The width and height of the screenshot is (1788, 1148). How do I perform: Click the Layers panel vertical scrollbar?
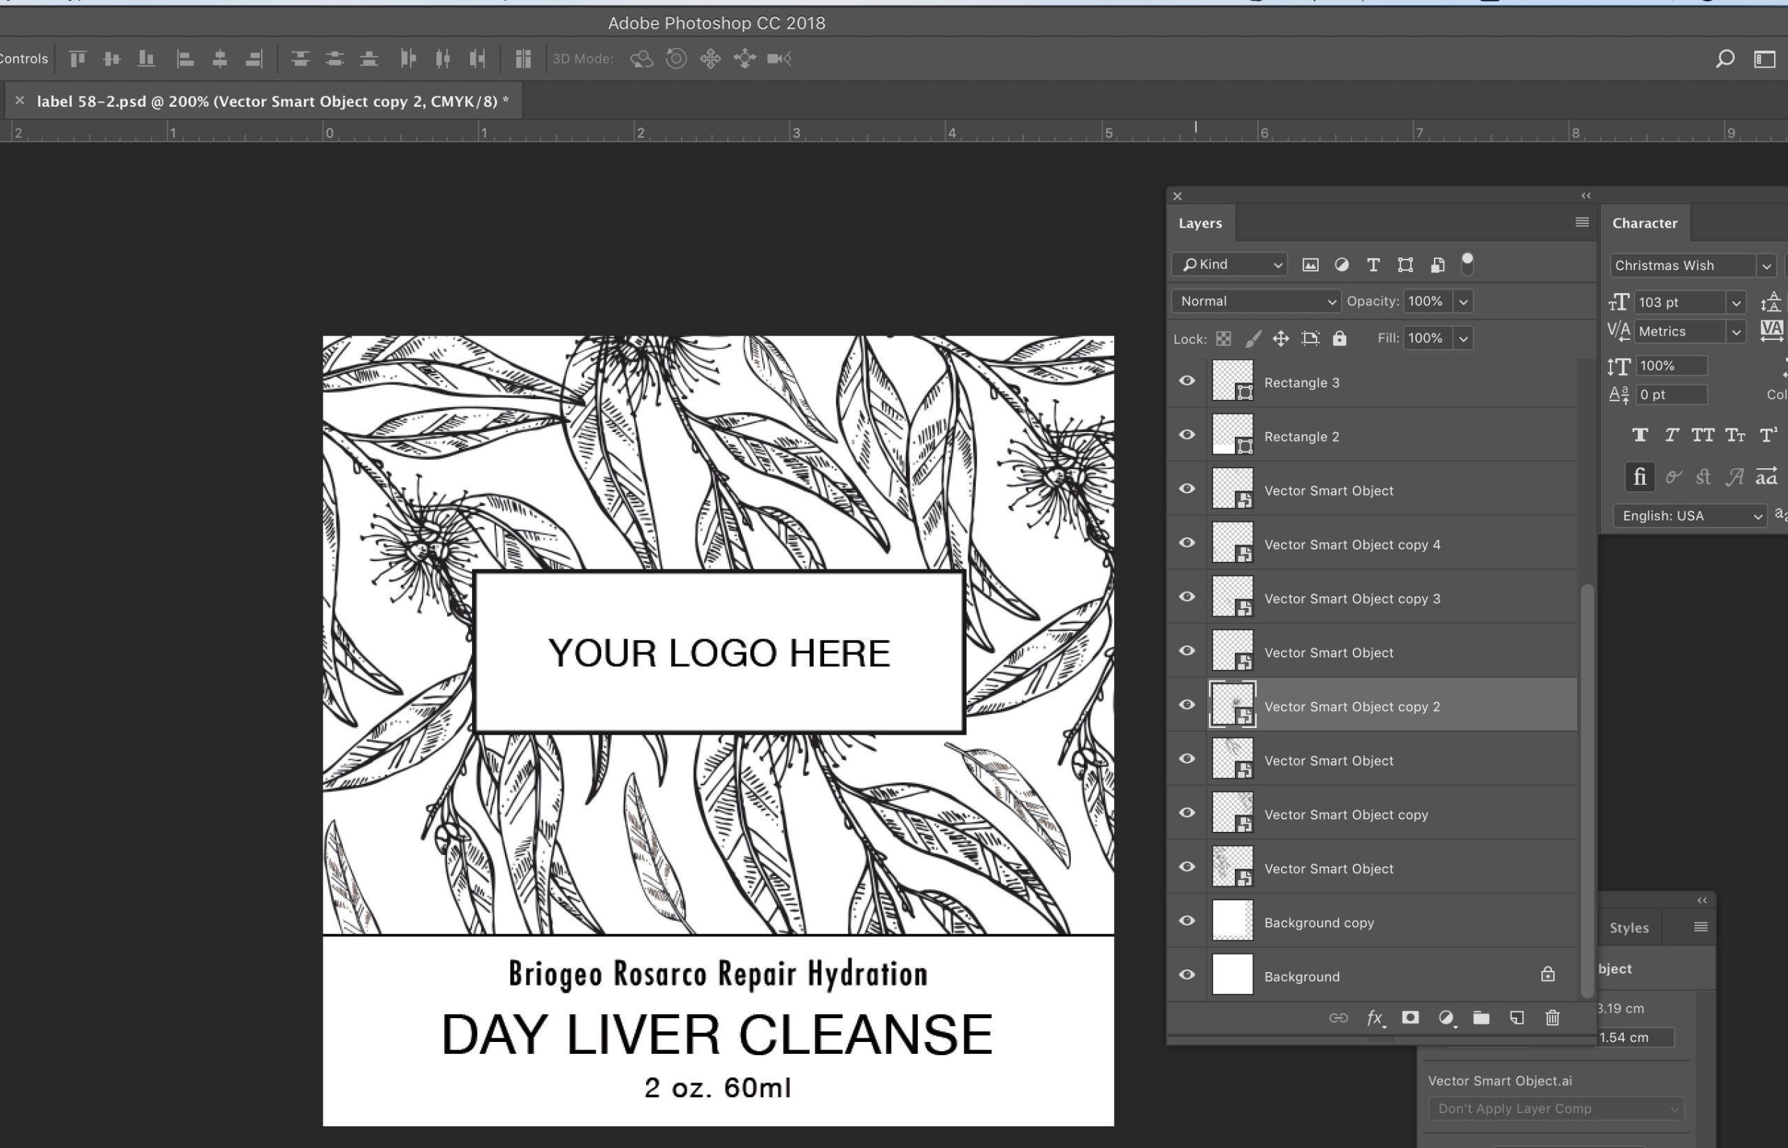1588,790
